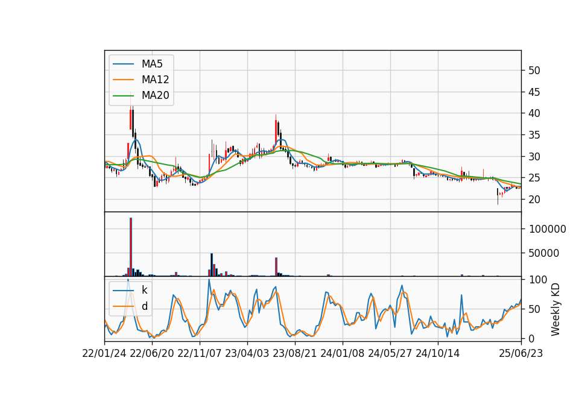Click the Weekly KD axis label

555,309
